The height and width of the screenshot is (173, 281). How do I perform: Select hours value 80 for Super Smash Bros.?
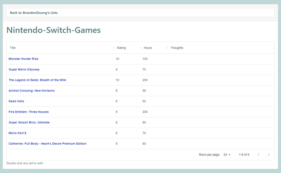coord(144,123)
